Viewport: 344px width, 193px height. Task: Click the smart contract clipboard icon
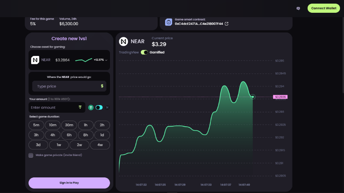[x=168, y=22]
